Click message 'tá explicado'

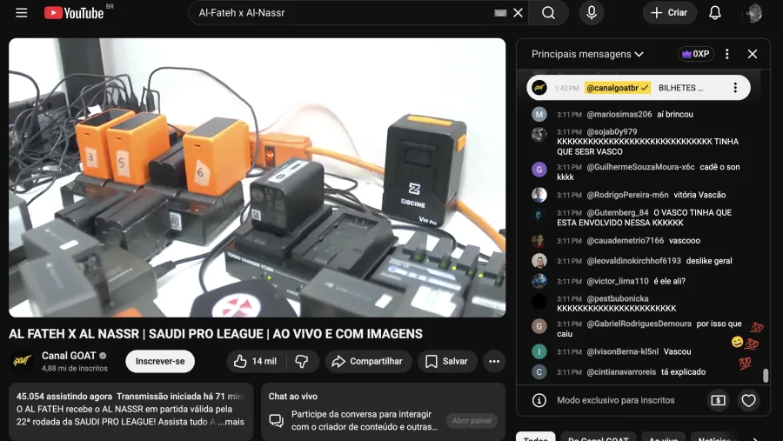pos(683,372)
